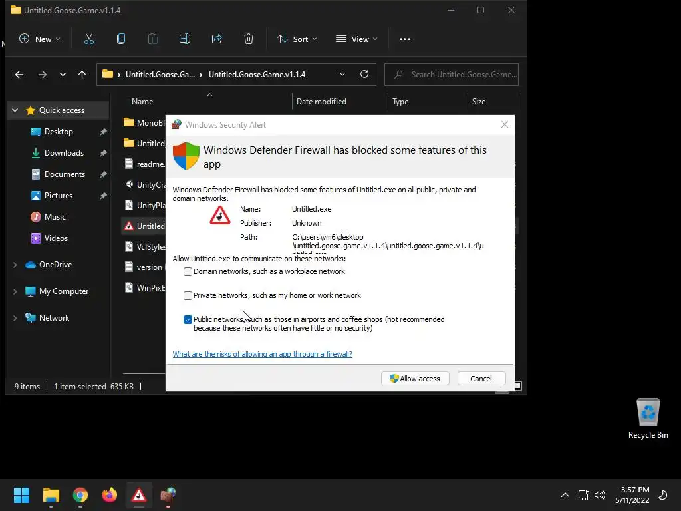Open the New item dropdown
Viewport: 681px width, 511px height.
click(39, 39)
